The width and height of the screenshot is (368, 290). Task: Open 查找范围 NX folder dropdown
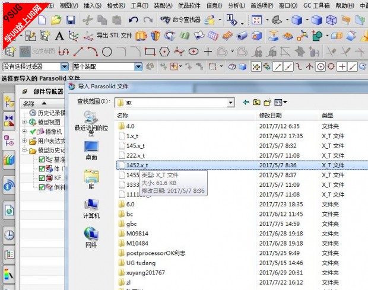(x=230, y=103)
